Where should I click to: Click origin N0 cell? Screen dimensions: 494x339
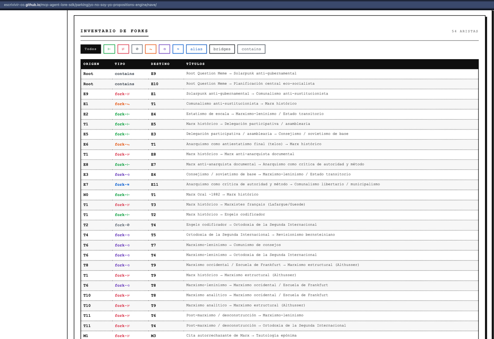click(86, 194)
